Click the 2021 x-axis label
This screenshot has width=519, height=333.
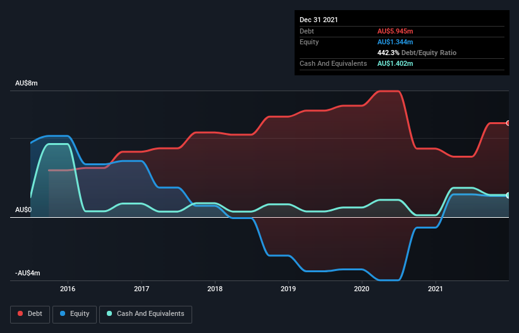436,289
